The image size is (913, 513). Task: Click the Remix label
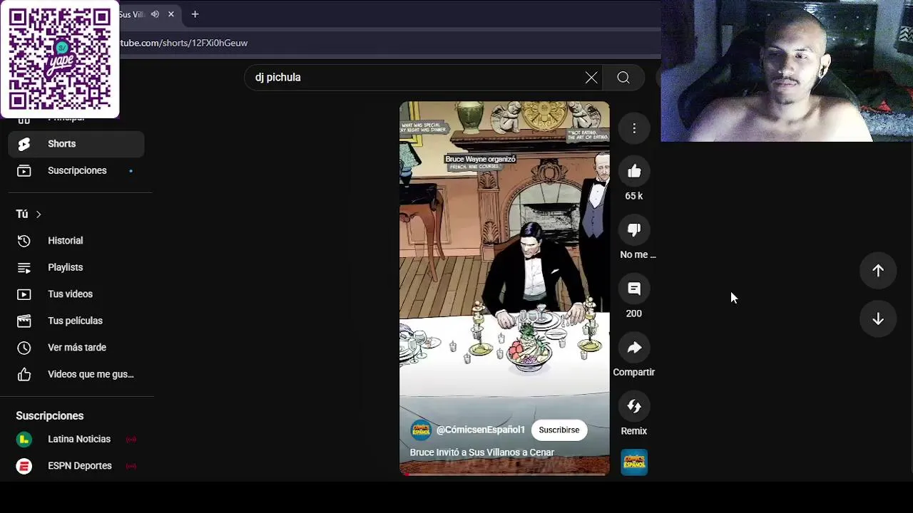pos(634,432)
